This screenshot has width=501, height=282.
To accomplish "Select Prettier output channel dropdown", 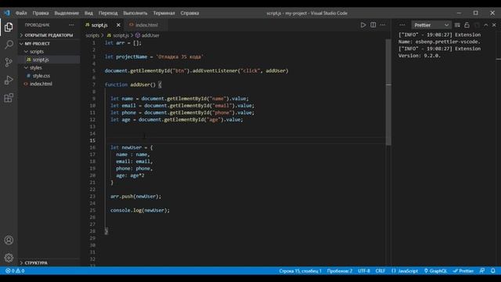I will [x=431, y=25].
